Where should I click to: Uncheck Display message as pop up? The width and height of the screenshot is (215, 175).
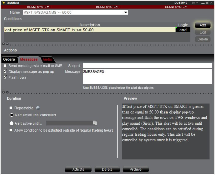pyautogui.click(x=5, y=71)
